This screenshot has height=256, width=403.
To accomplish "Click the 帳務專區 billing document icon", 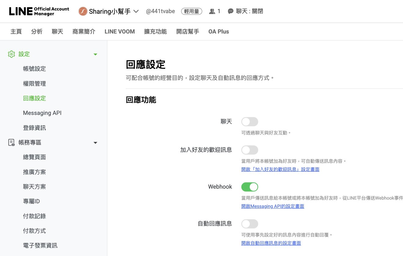I will click(x=11, y=142).
